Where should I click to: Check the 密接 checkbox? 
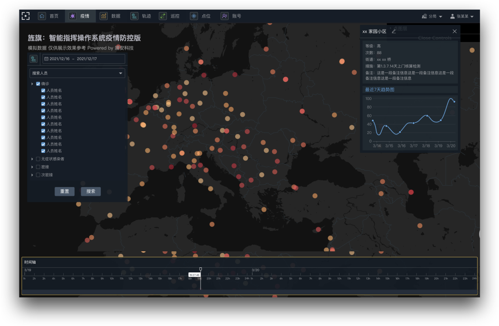38,167
